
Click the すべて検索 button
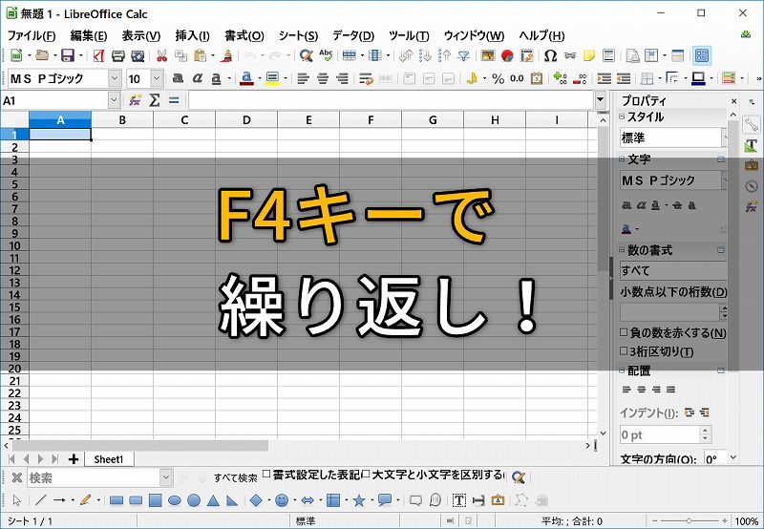pos(235,477)
